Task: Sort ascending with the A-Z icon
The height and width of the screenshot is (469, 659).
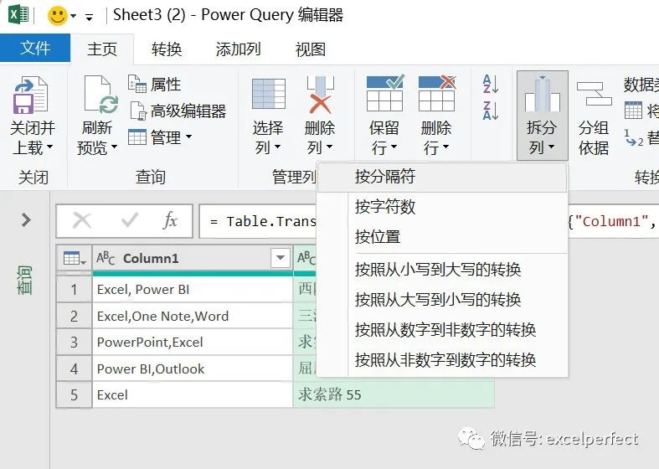Action: coord(490,84)
